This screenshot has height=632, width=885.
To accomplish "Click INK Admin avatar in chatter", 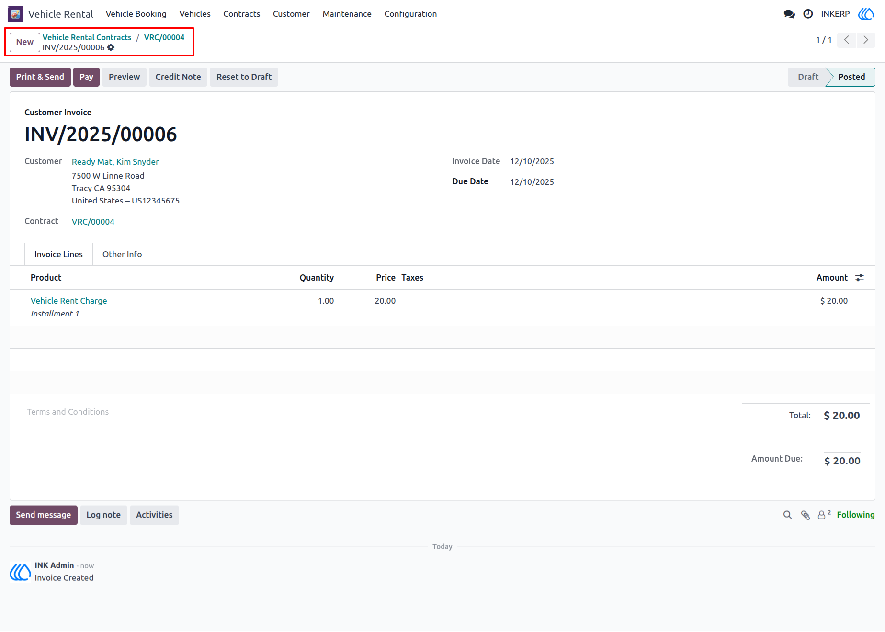I will click(x=20, y=572).
